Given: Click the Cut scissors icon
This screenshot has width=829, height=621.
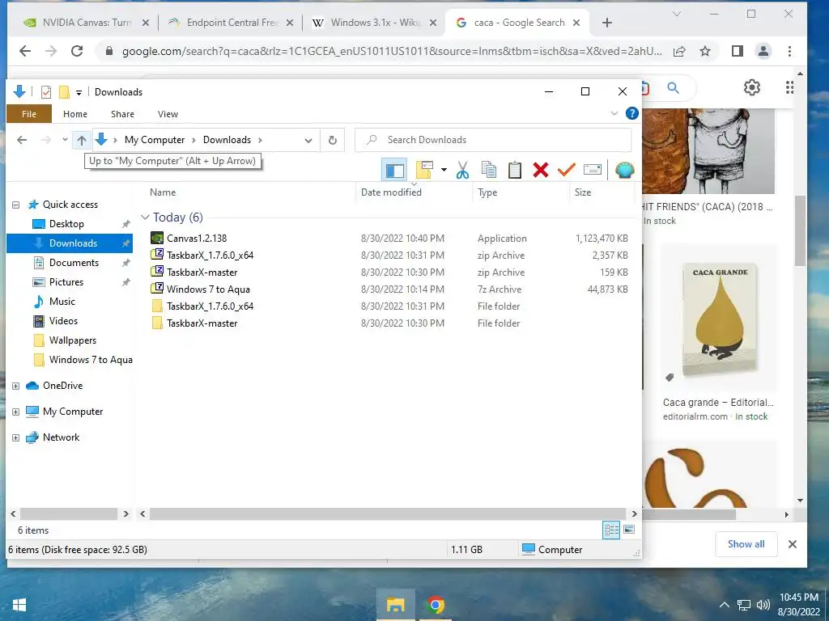Looking at the screenshot, I should (x=462, y=170).
